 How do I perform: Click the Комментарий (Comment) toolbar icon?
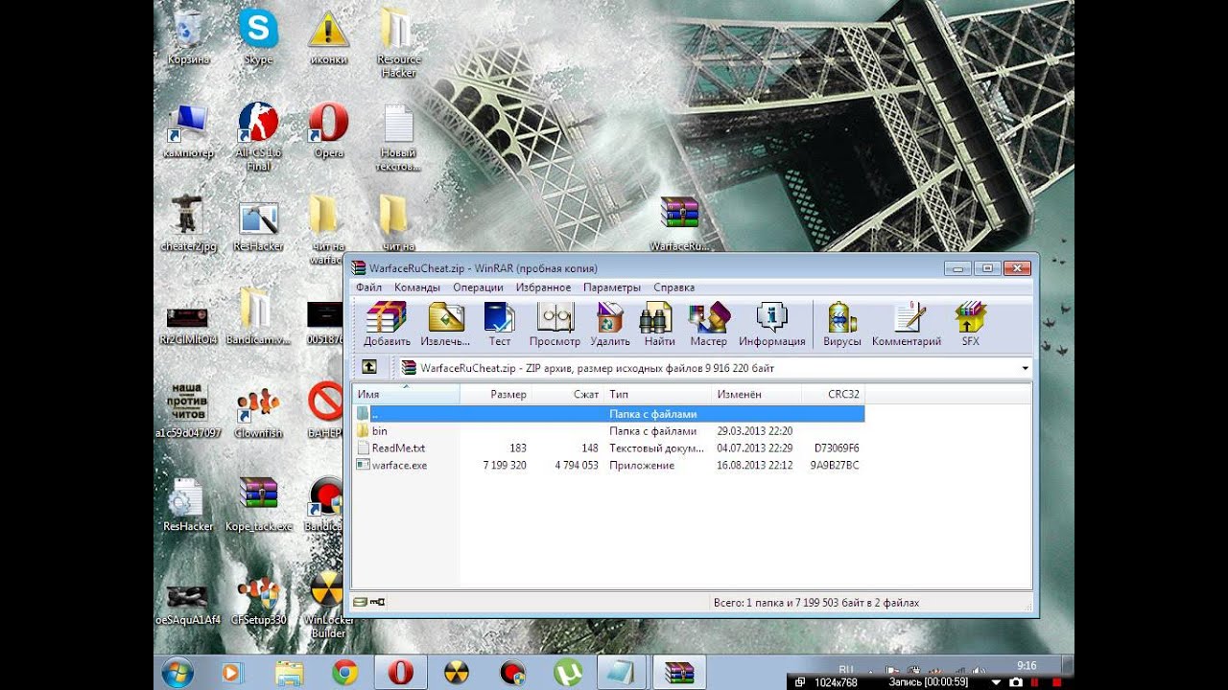coord(907,324)
